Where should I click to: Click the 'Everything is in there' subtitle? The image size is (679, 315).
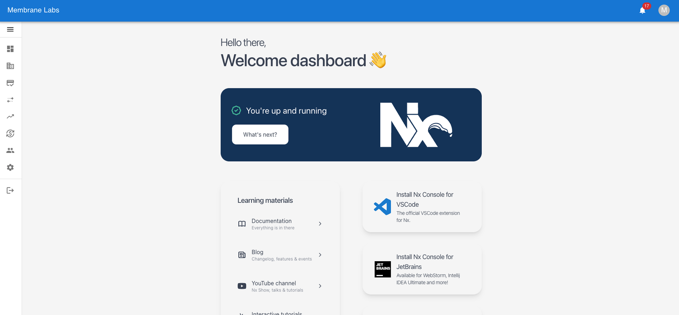[273, 228]
